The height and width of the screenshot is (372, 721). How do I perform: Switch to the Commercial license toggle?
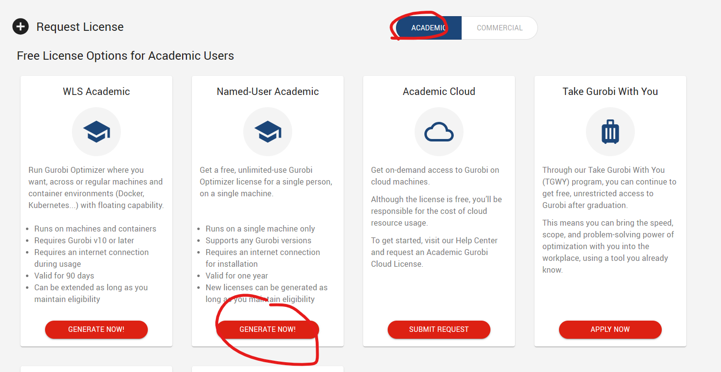point(499,28)
